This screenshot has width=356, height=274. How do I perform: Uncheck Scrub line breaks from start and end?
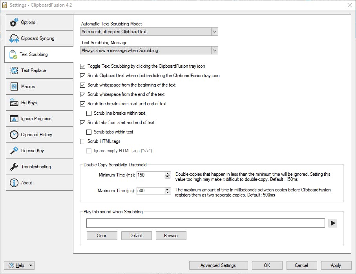83,104
